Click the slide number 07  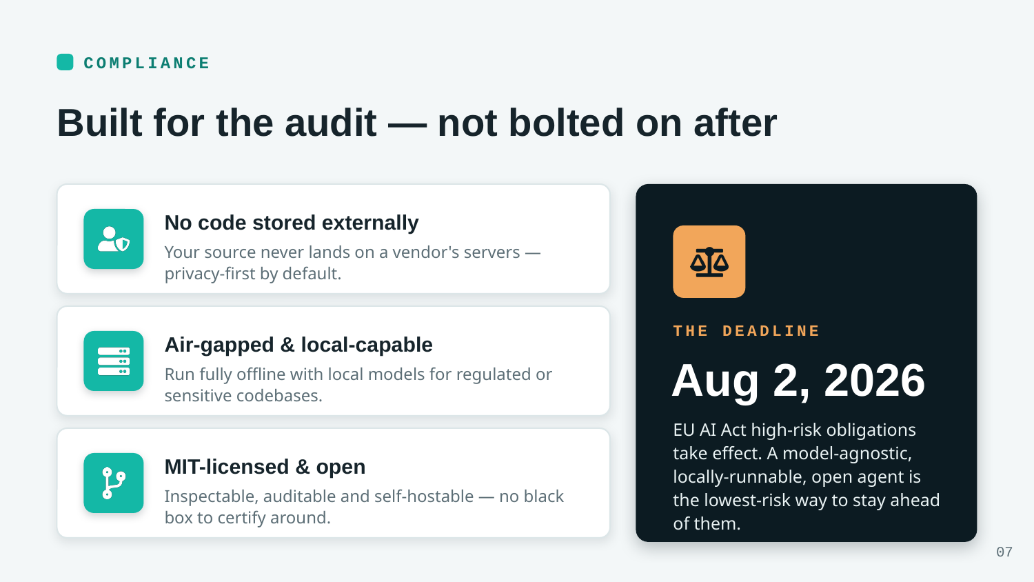point(1004,552)
